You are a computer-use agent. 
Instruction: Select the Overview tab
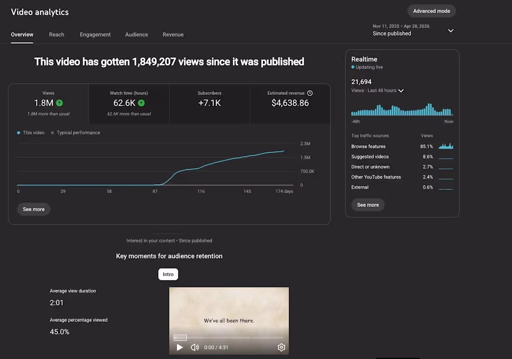click(x=22, y=34)
